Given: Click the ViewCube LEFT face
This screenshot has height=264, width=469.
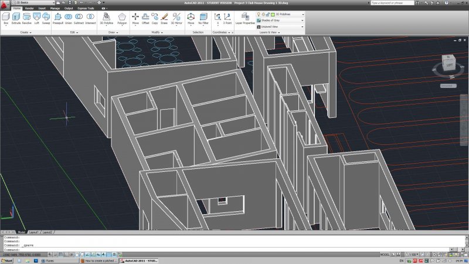Looking at the screenshot, I should point(450,66).
